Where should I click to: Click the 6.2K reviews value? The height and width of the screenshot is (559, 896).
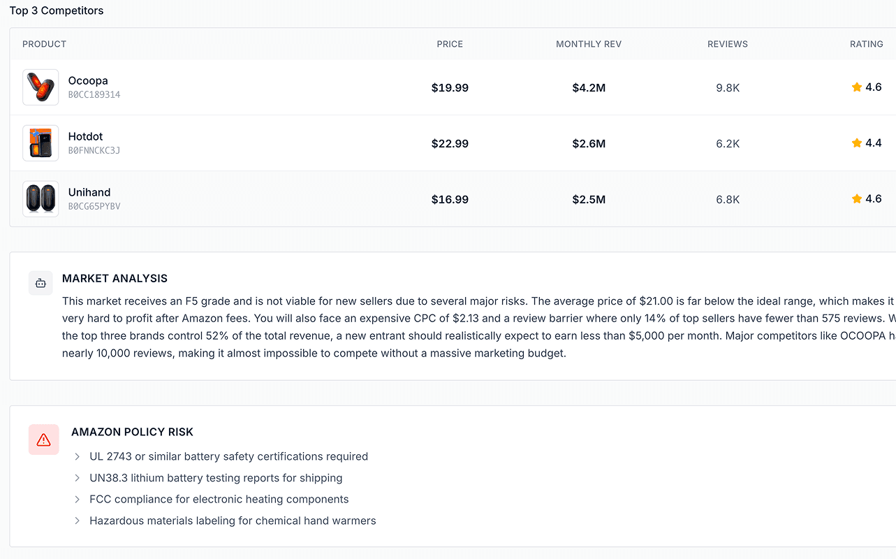(728, 144)
